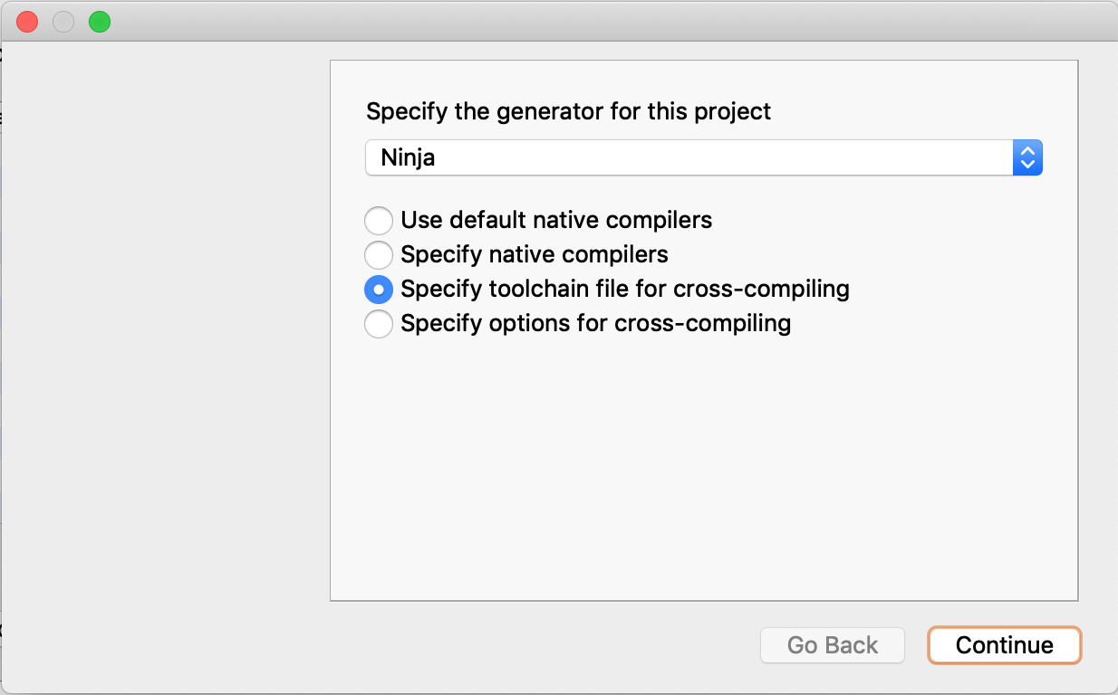Click the blank sidebar left of the panel
This screenshot has width=1118, height=695.
pos(165,362)
